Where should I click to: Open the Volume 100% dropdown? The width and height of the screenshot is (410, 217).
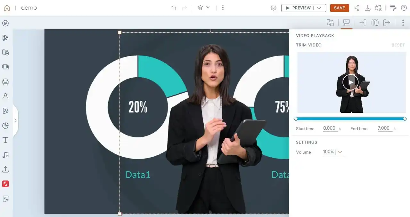coord(333,152)
